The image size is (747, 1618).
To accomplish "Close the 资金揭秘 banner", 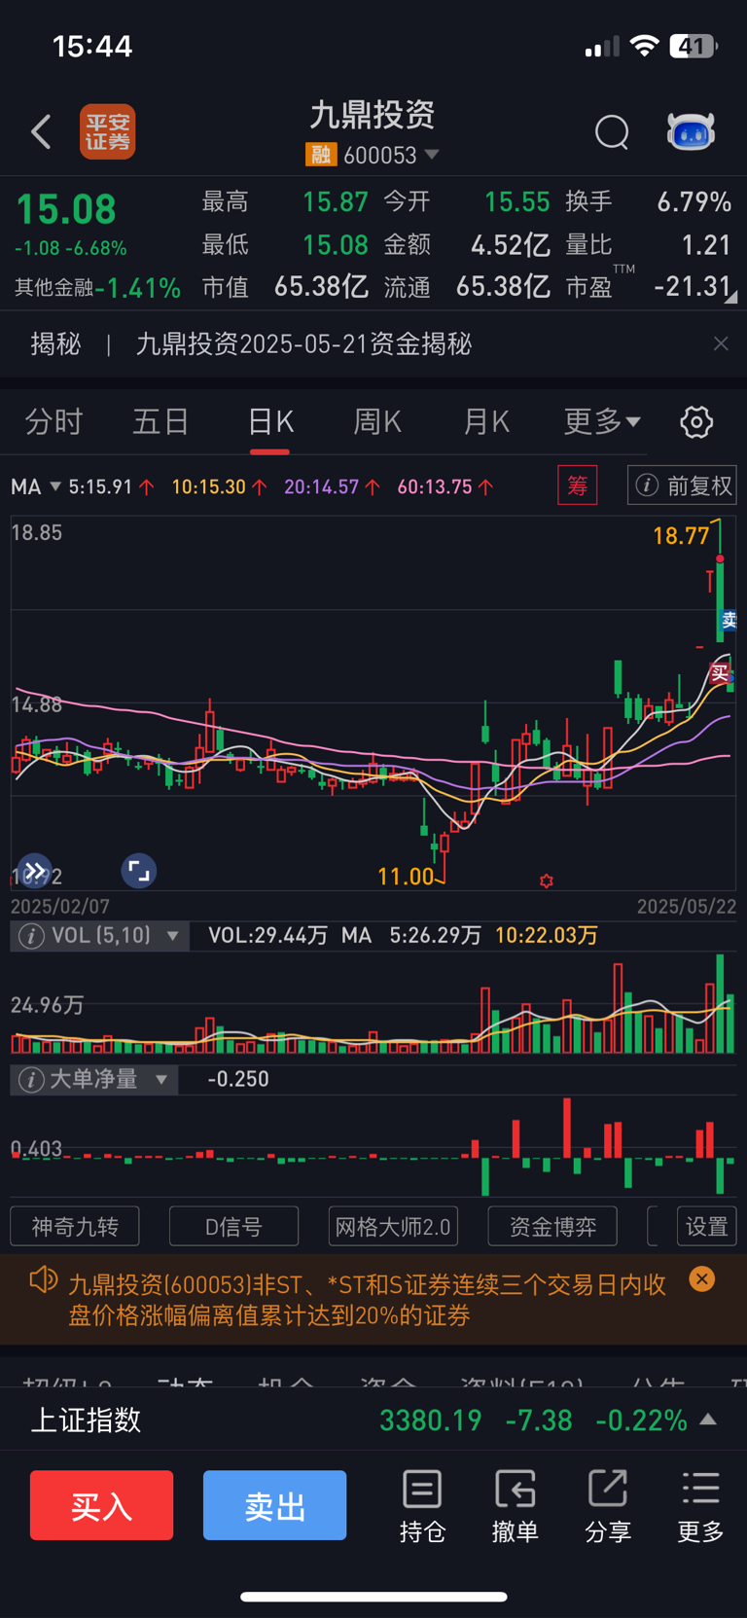I will click(721, 343).
